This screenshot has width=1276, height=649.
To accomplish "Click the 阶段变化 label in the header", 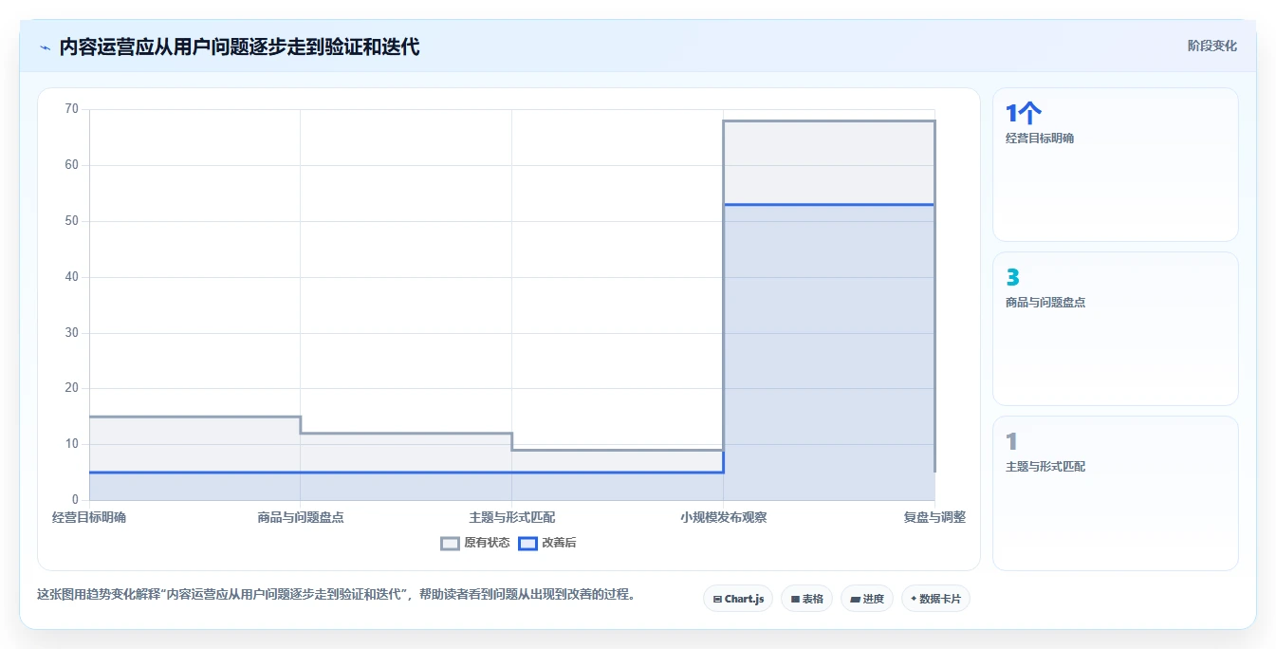I will click(1211, 46).
